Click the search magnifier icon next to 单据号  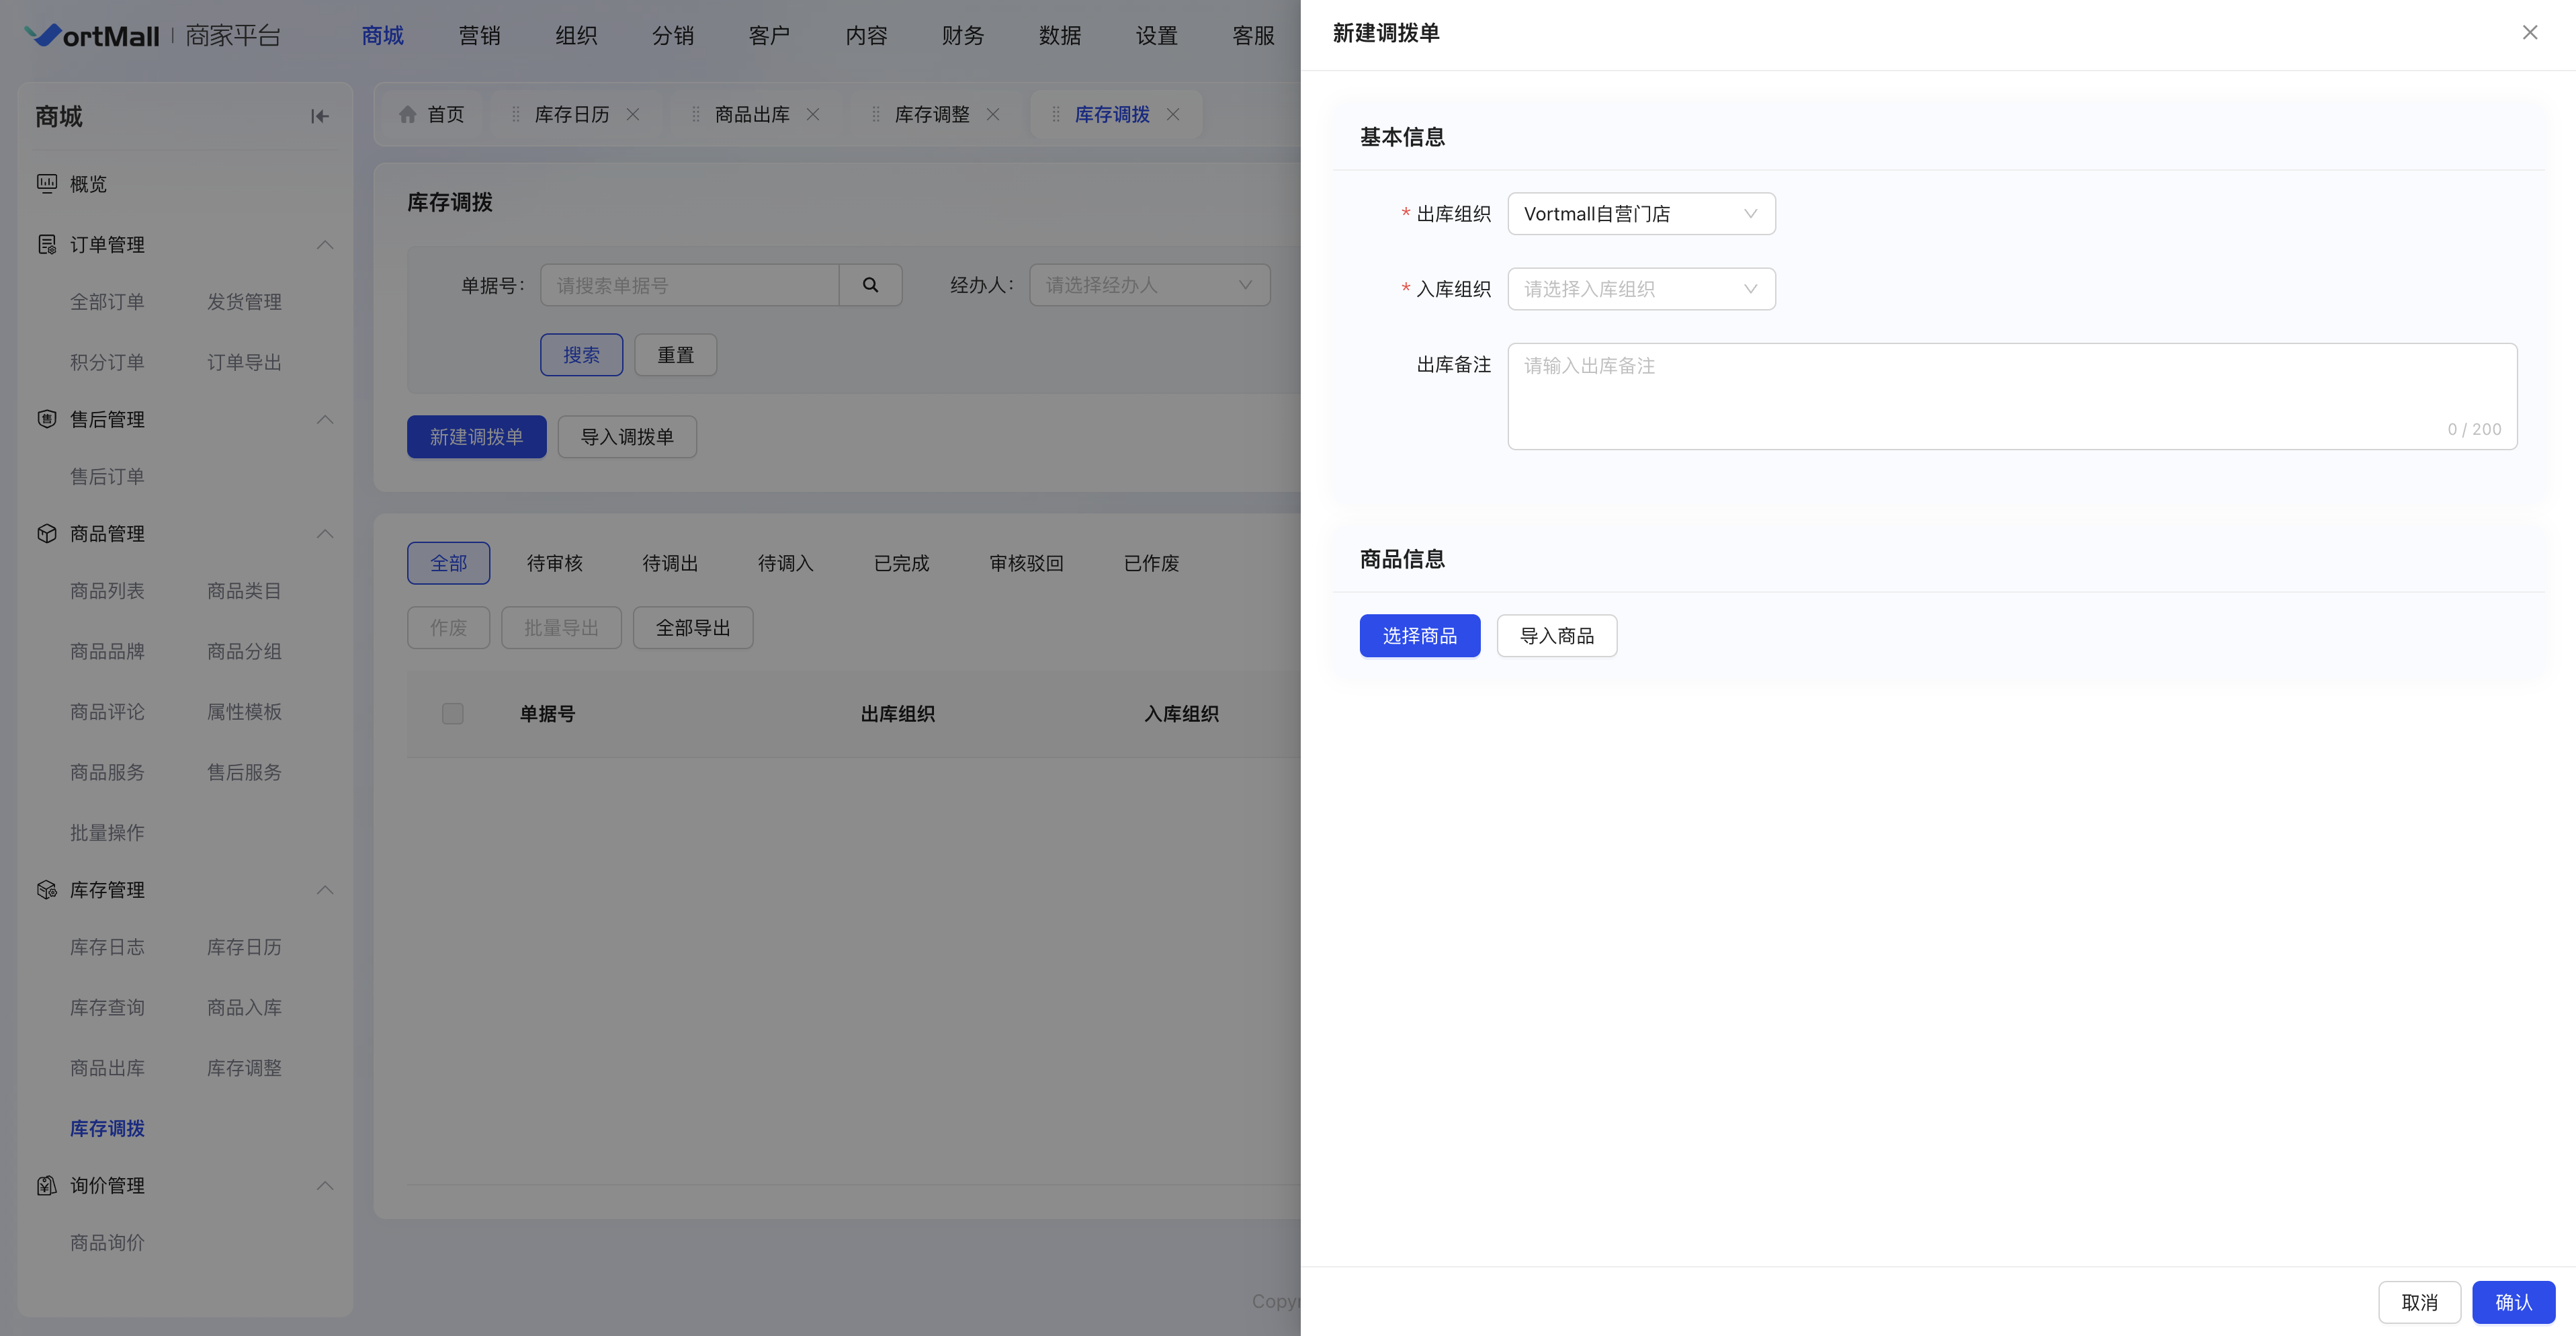[870, 285]
